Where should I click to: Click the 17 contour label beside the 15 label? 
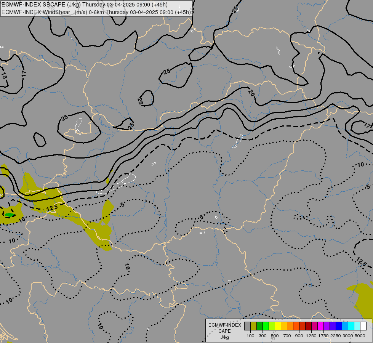[x=24, y=73]
